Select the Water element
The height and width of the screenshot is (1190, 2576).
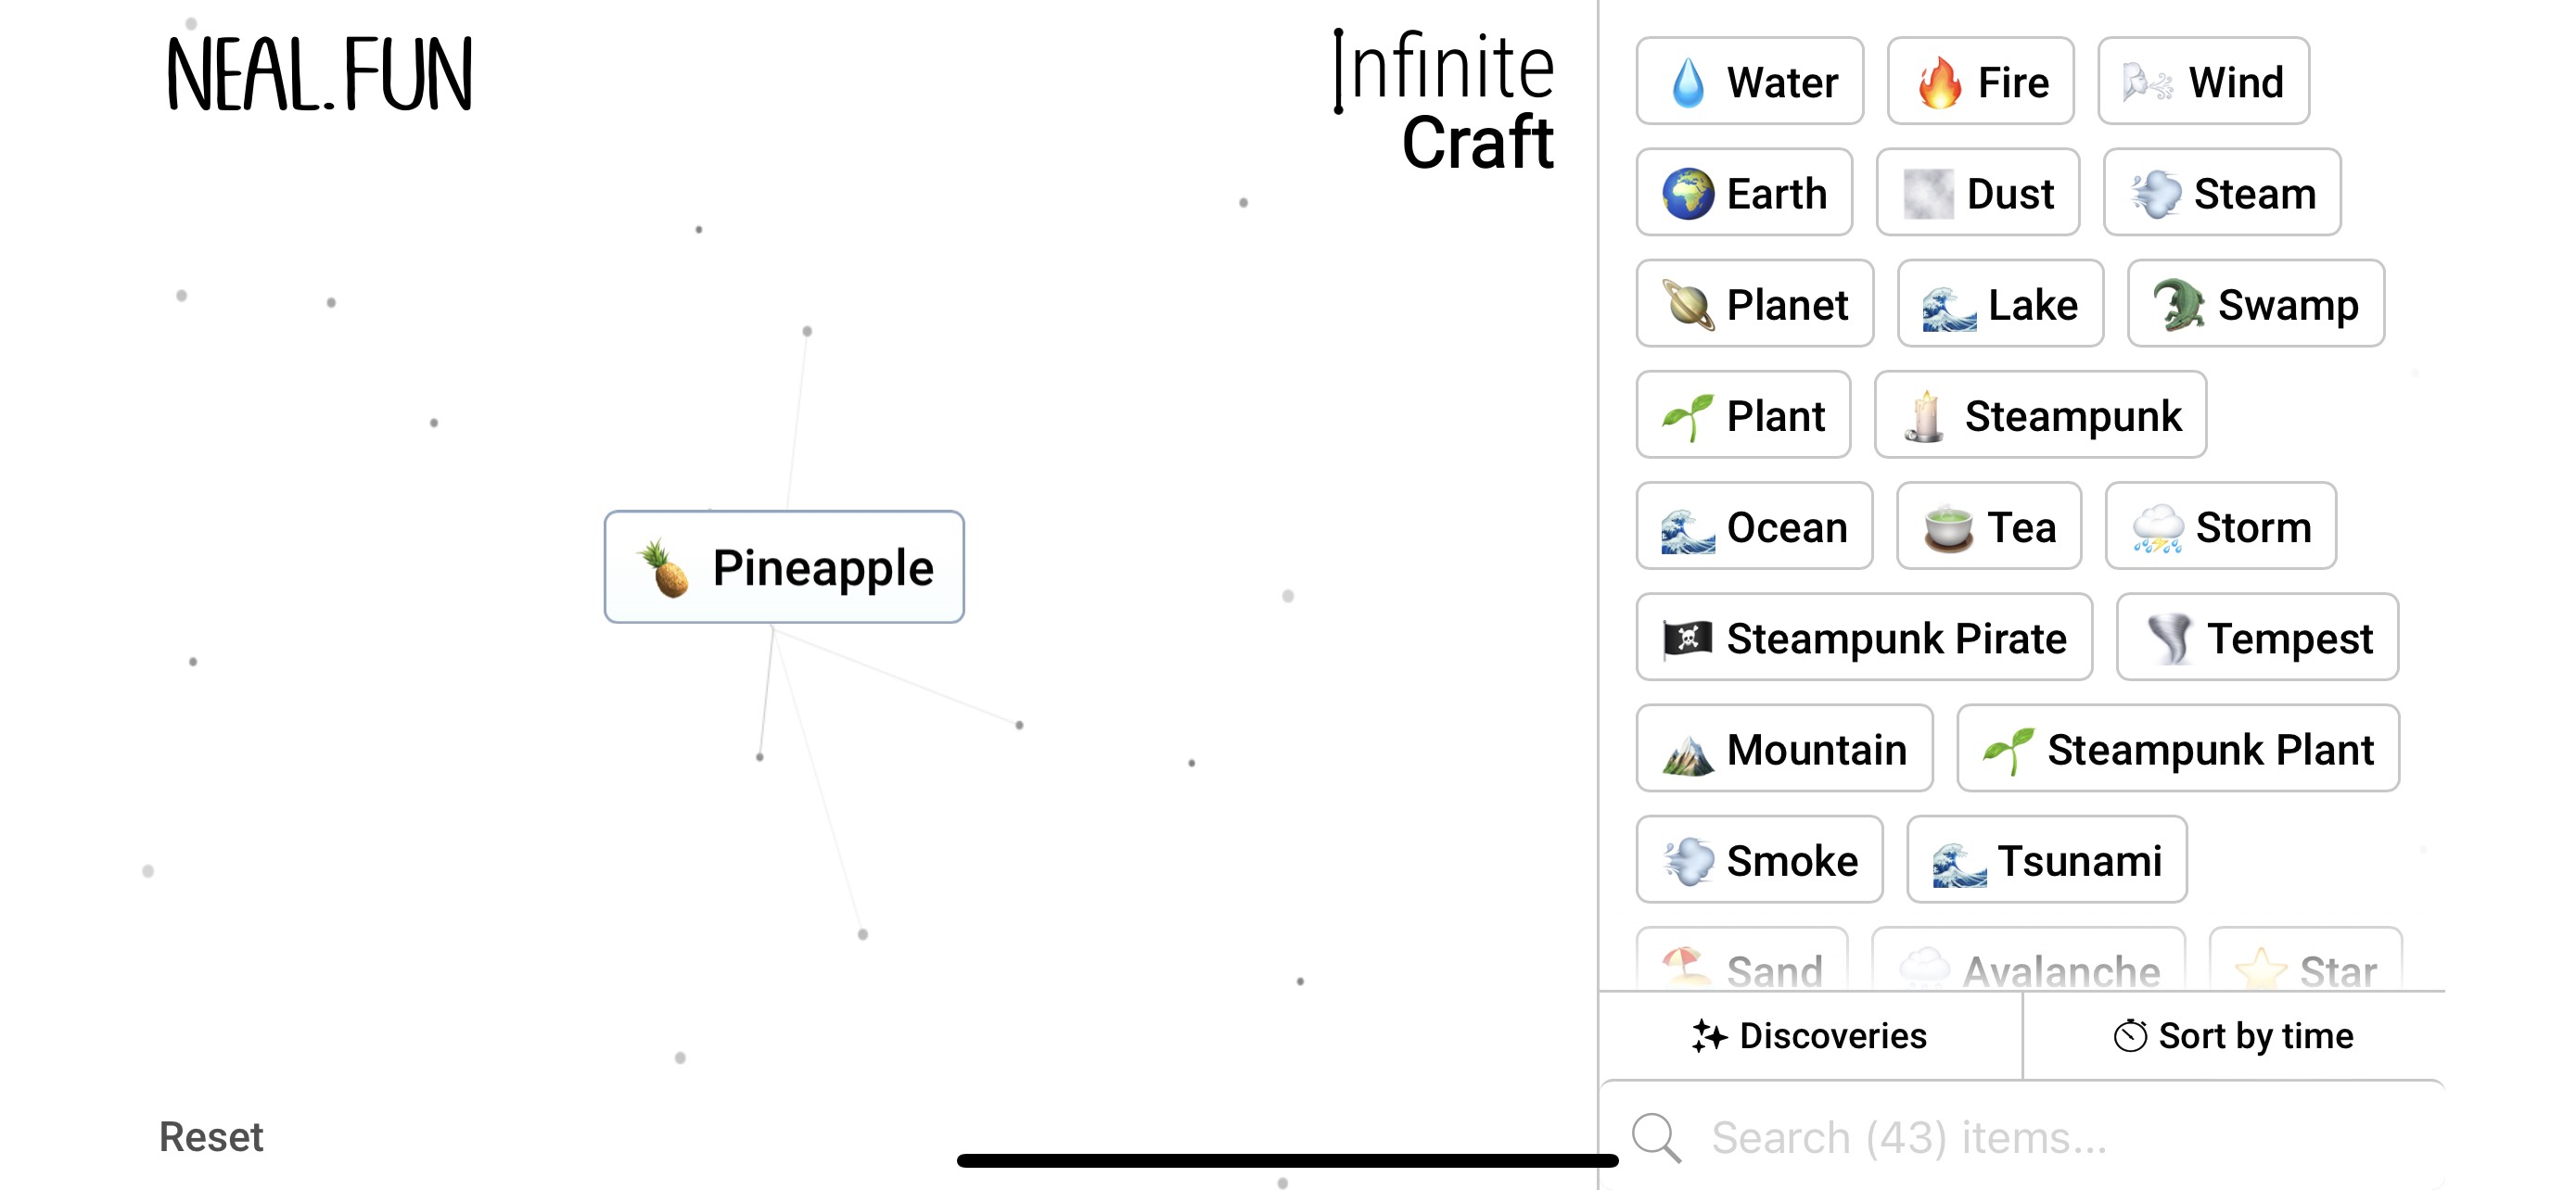[x=1749, y=81]
